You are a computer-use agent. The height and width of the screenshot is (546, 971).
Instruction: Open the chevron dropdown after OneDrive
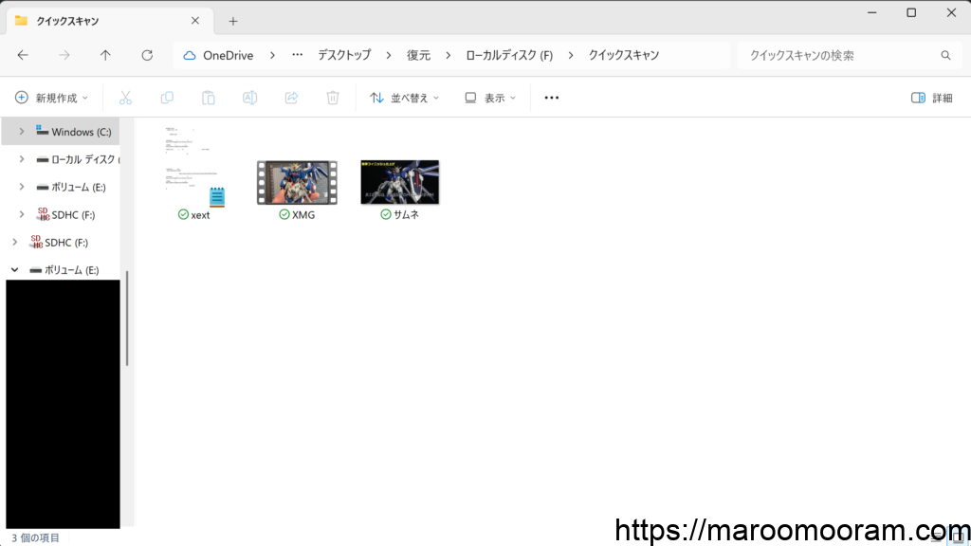(x=272, y=55)
